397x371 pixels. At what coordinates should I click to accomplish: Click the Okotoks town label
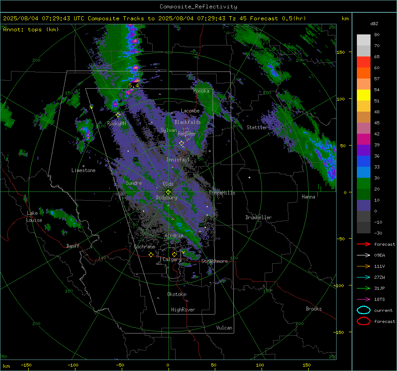(x=176, y=294)
